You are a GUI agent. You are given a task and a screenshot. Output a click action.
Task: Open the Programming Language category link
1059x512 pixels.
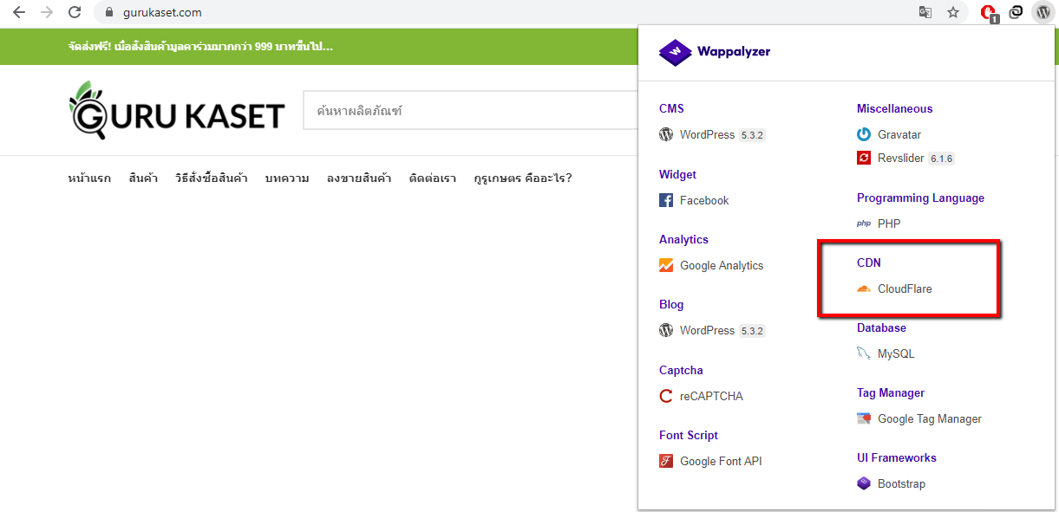(x=921, y=198)
